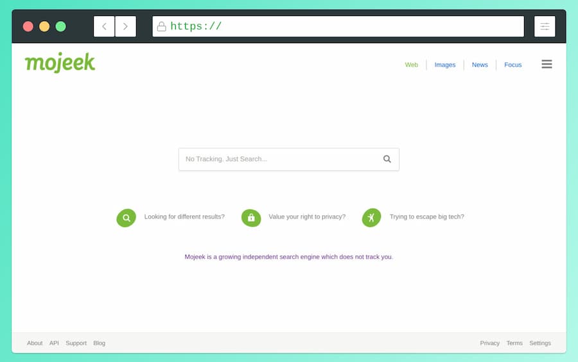The image size is (578, 362).
Task: Open 'Value your right to privacy?' link
Action: tap(307, 217)
